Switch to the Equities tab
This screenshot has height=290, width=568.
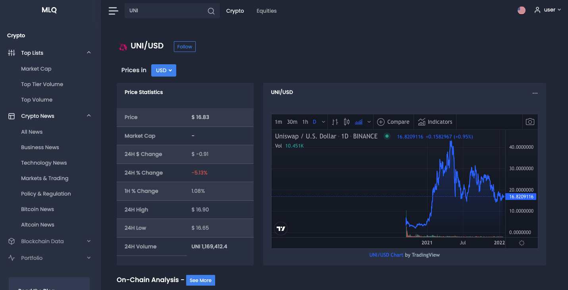(267, 11)
